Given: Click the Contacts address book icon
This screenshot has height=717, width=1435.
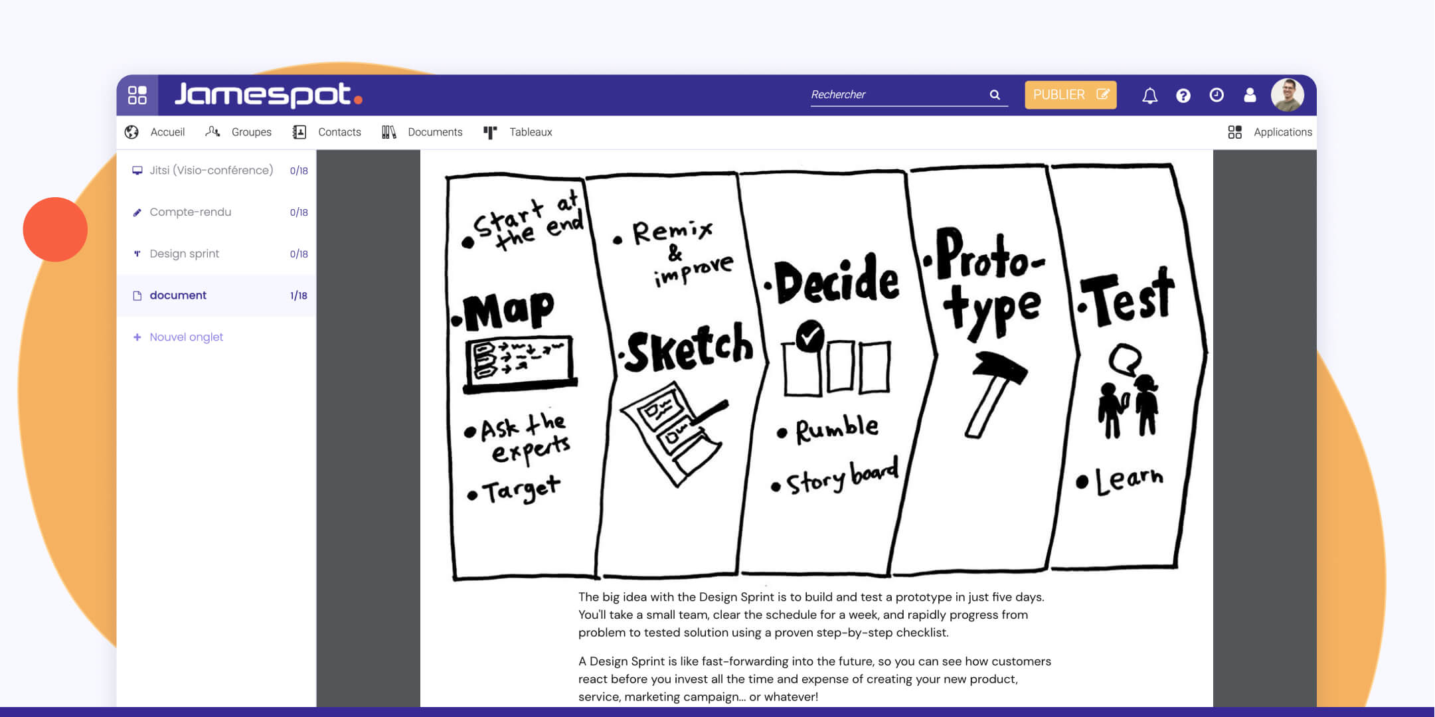Looking at the screenshot, I should click(299, 132).
